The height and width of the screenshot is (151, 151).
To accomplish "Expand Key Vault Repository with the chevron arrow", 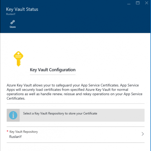I will tap(143, 134).
